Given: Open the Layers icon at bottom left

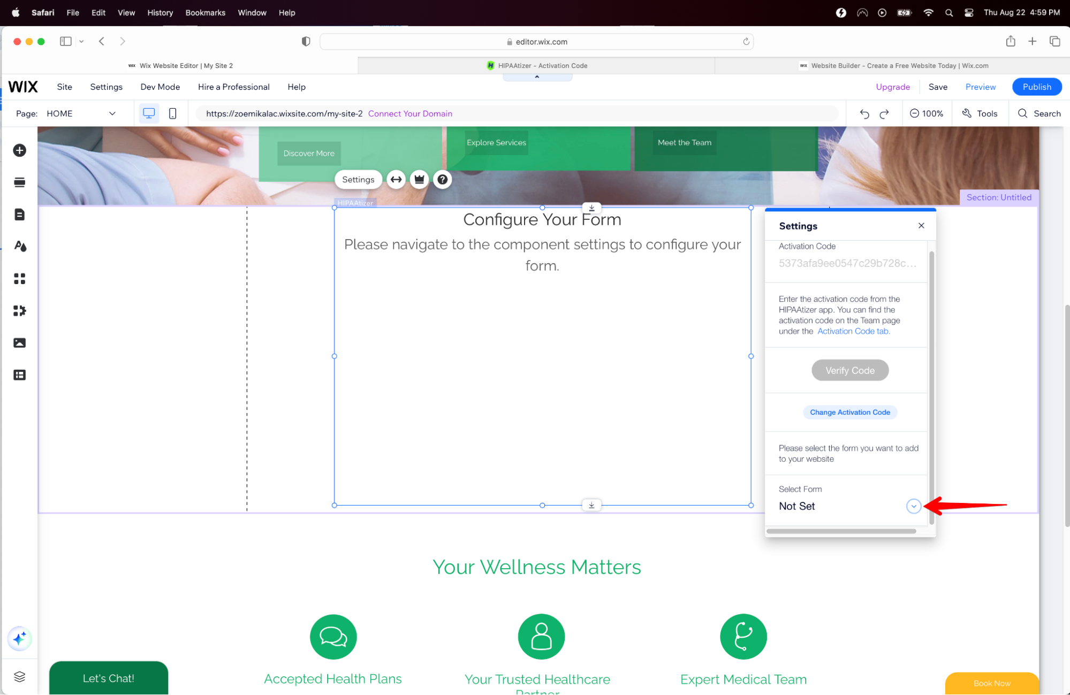Looking at the screenshot, I should pos(20,676).
